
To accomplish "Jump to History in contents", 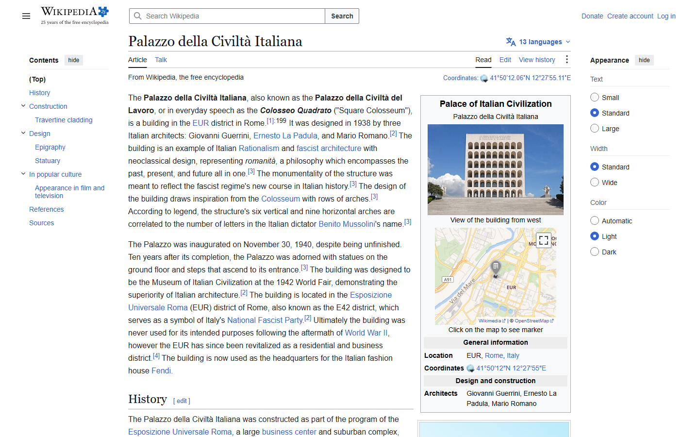I will [39, 93].
